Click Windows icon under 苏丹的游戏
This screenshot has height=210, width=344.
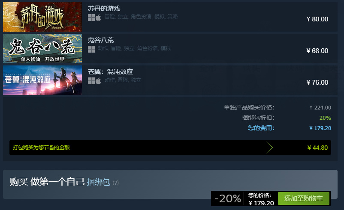(x=91, y=18)
